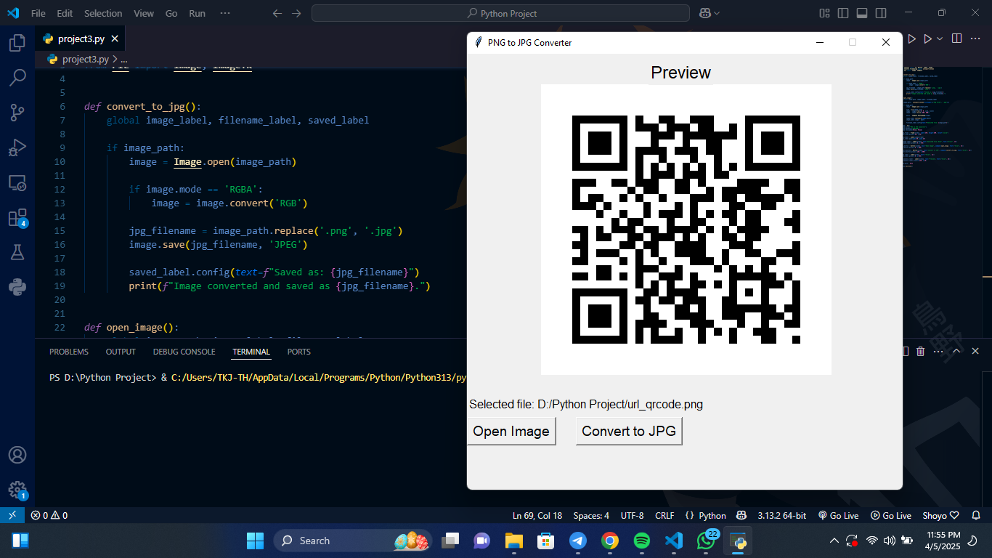Open the Explorer view in activity bar
This screenshot has width=992, height=558.
point(17,43)
